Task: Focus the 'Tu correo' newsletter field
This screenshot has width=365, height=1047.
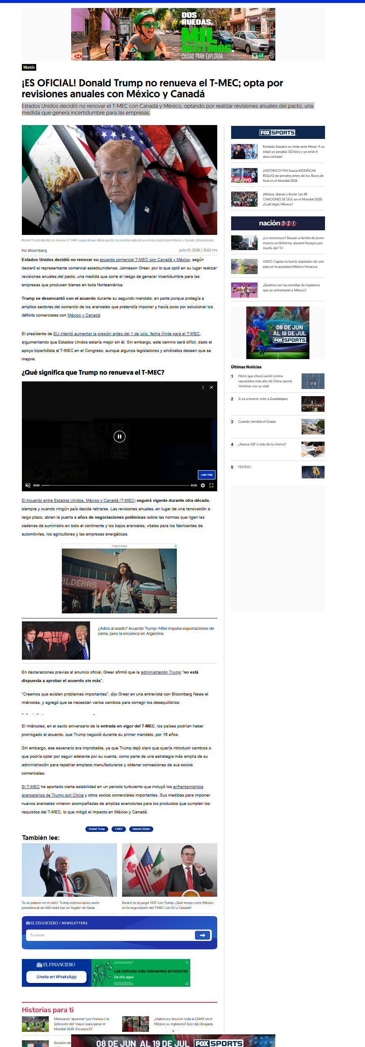Action: coord(110,935)
